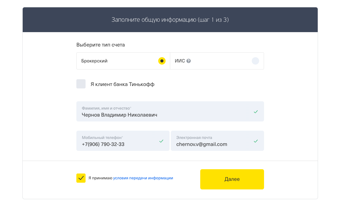Image resolution: width=341 pixels, height=209 pixels.
Task: Edit the email address field
Action: 212,144
